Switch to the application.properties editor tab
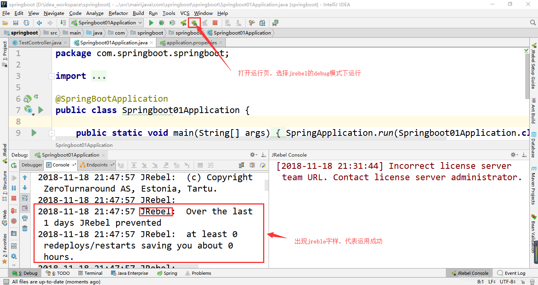This screenshot has height=285, width=538. (x=191, y=42)
